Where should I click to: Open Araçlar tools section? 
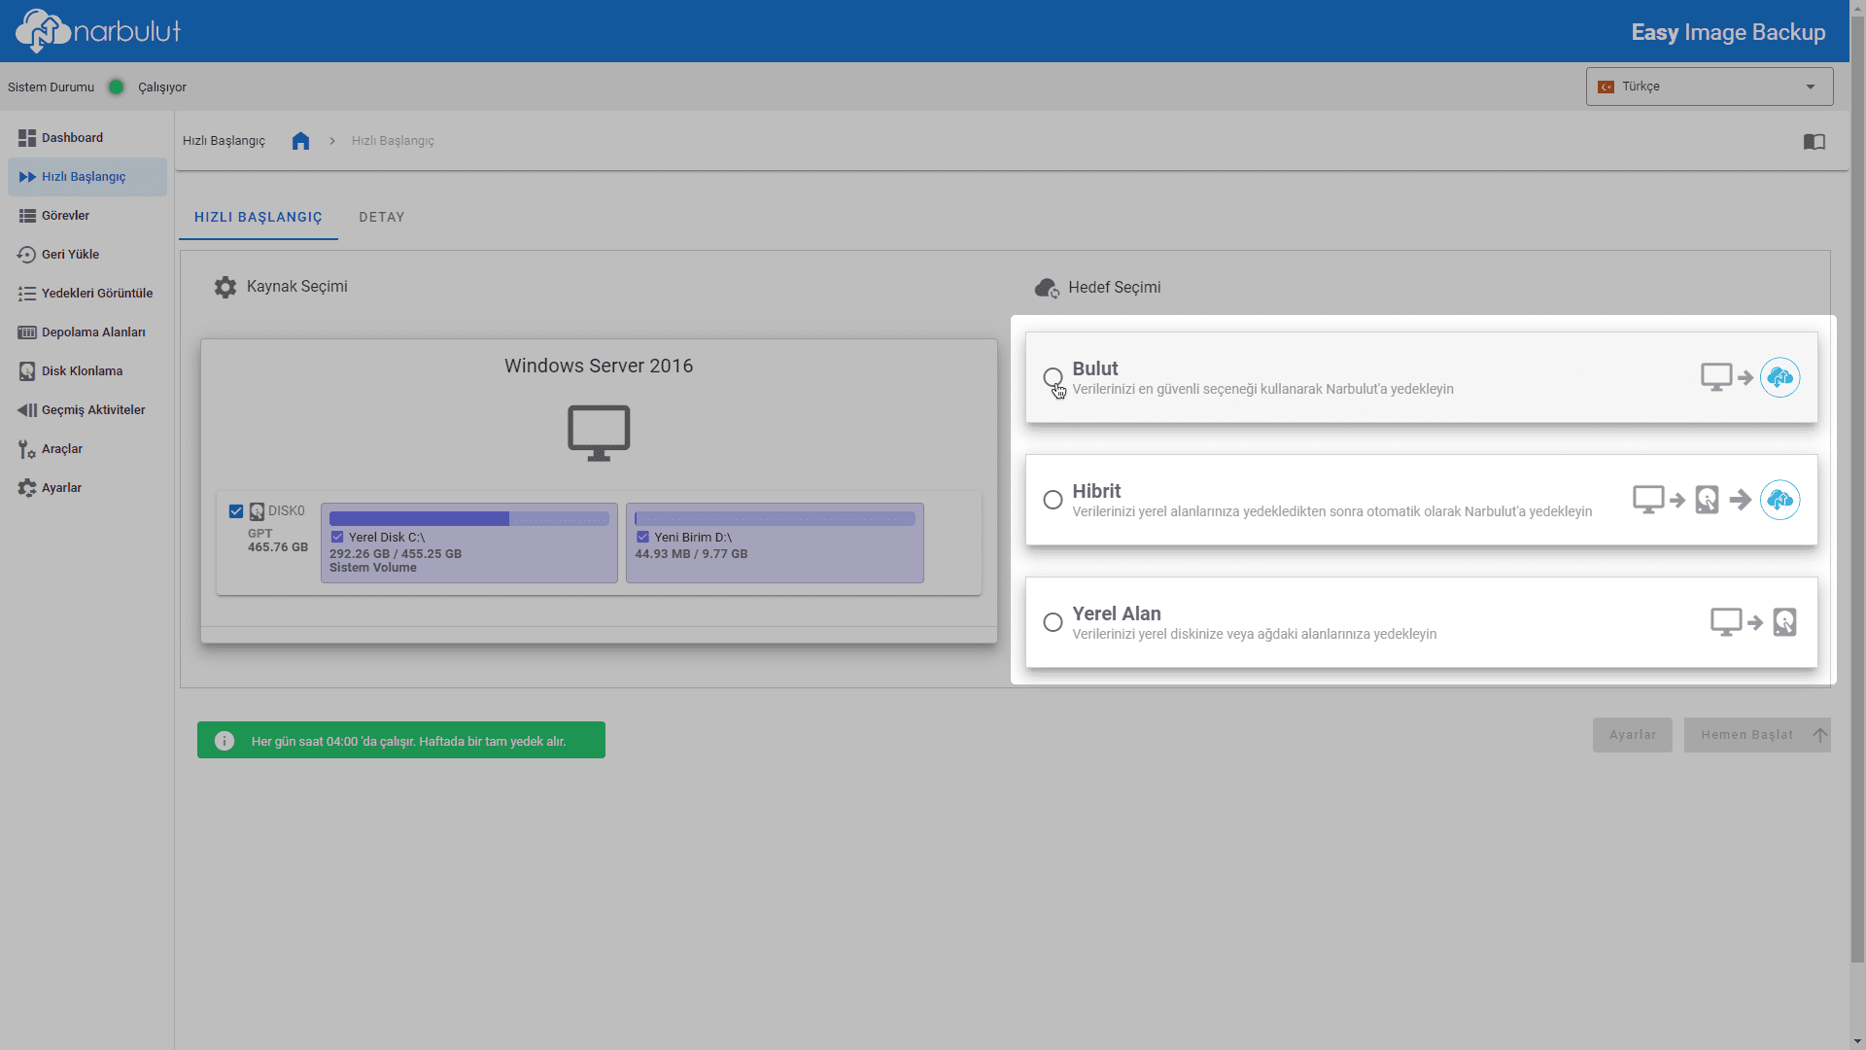(61, 449)
